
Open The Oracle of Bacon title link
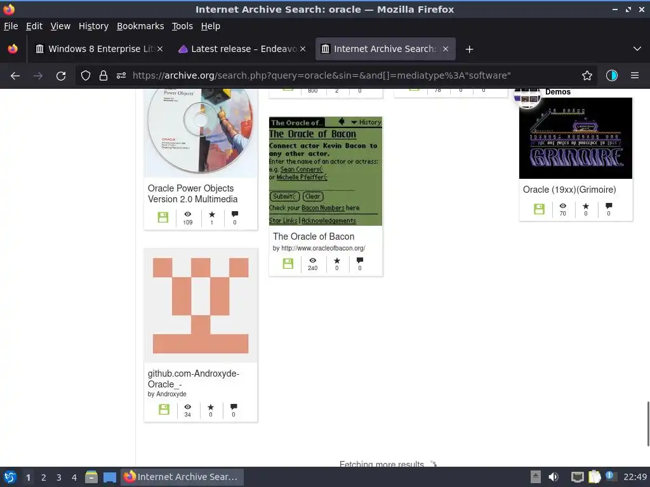coord(314,237)
